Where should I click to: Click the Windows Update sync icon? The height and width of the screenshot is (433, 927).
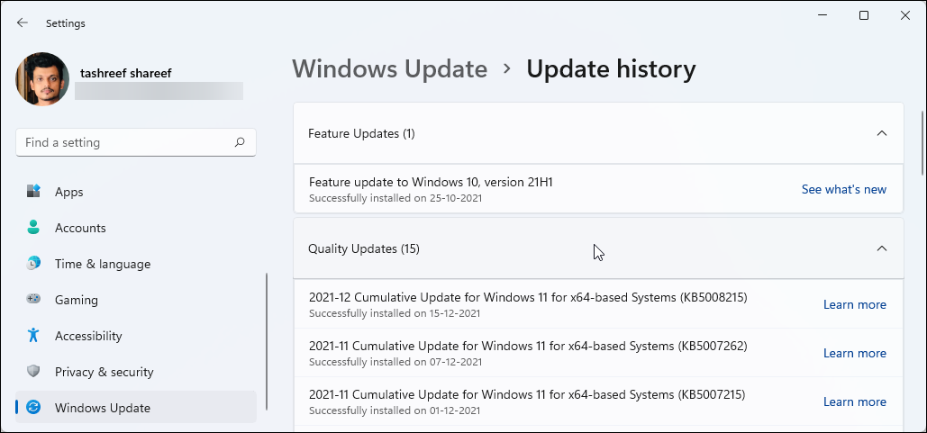click(34, 408)
